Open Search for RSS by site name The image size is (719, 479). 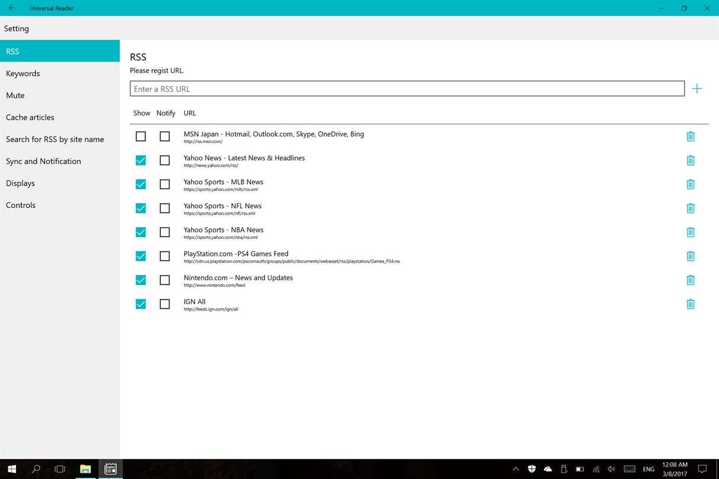pos(60,139)
